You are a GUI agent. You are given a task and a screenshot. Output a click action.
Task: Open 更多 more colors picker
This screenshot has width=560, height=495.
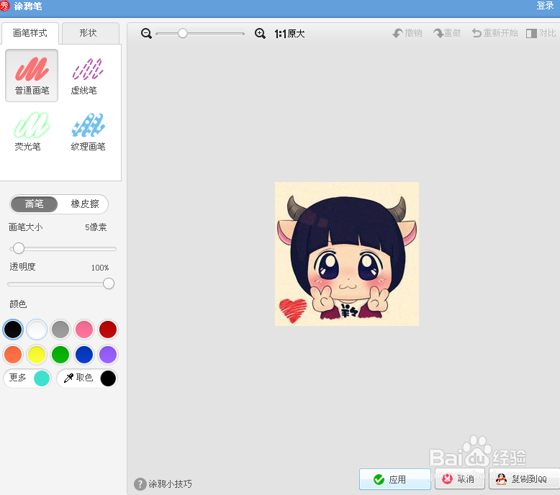(x=27, y=378)
